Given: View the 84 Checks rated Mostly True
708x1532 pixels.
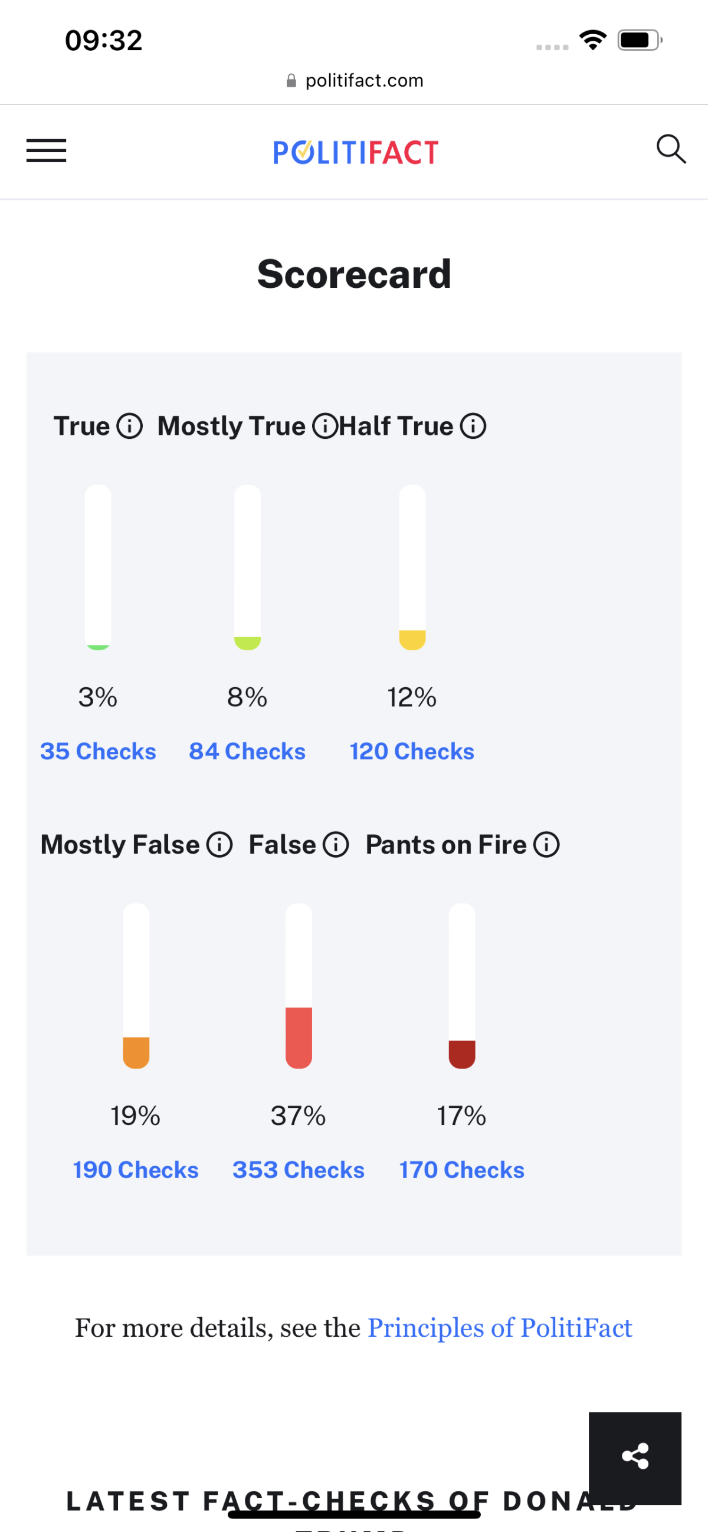Looking at the screenshot, I should tap(247, 752).
